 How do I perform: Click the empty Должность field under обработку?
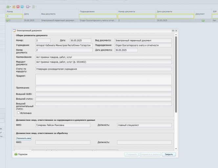tap(144, 142)
